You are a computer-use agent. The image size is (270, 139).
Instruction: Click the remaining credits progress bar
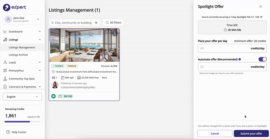pos(22,121)
